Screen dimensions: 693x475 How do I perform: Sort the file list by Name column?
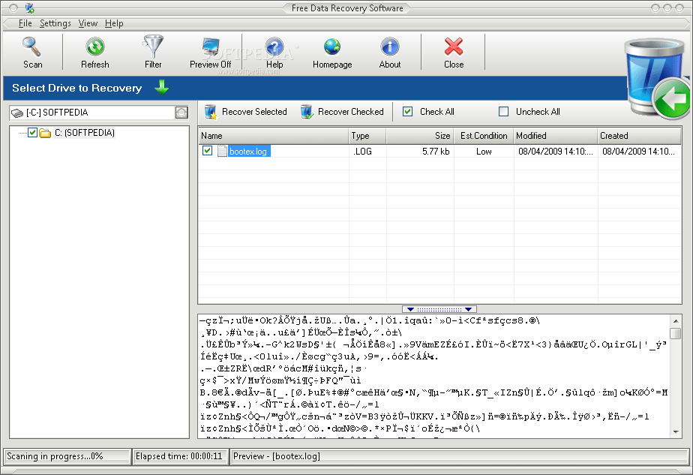point(273,136)
